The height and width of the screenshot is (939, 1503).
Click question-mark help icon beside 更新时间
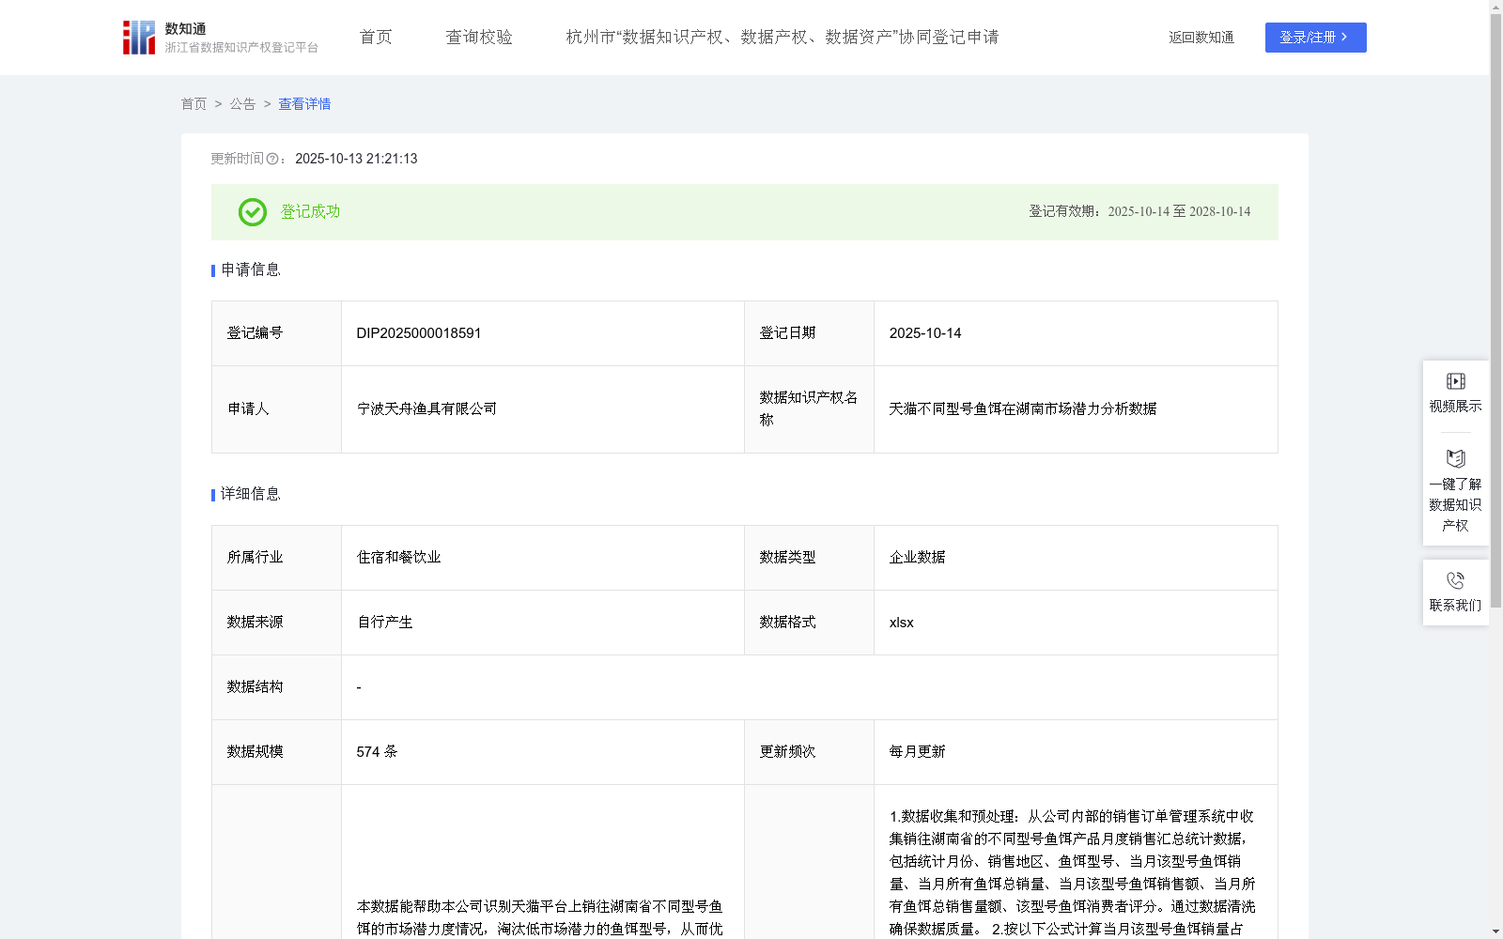coord(272,159)
